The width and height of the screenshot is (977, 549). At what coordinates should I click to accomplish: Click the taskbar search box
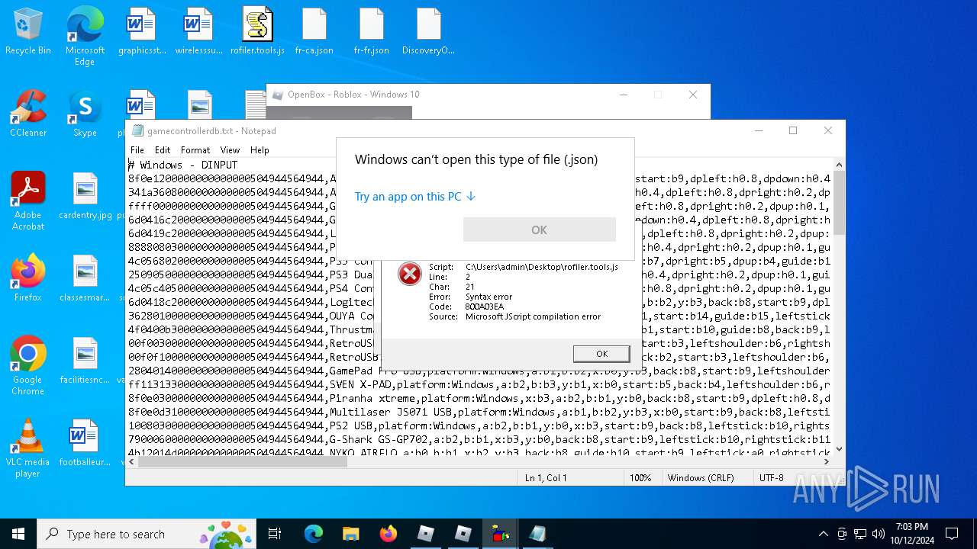[x=147, y=534]
